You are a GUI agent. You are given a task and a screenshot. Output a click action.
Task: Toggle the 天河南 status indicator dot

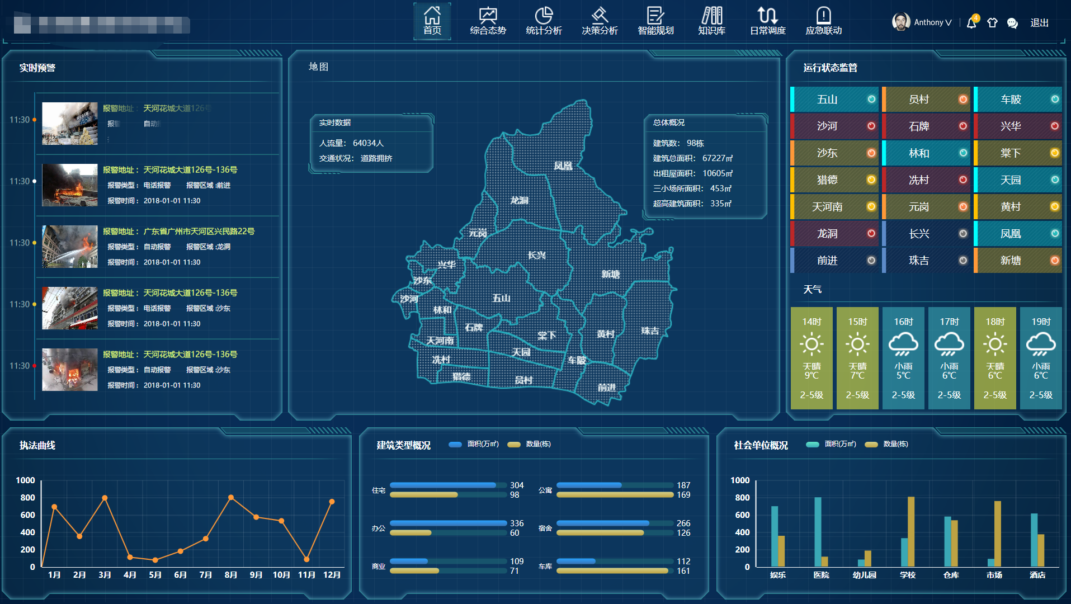pos(871,206)
